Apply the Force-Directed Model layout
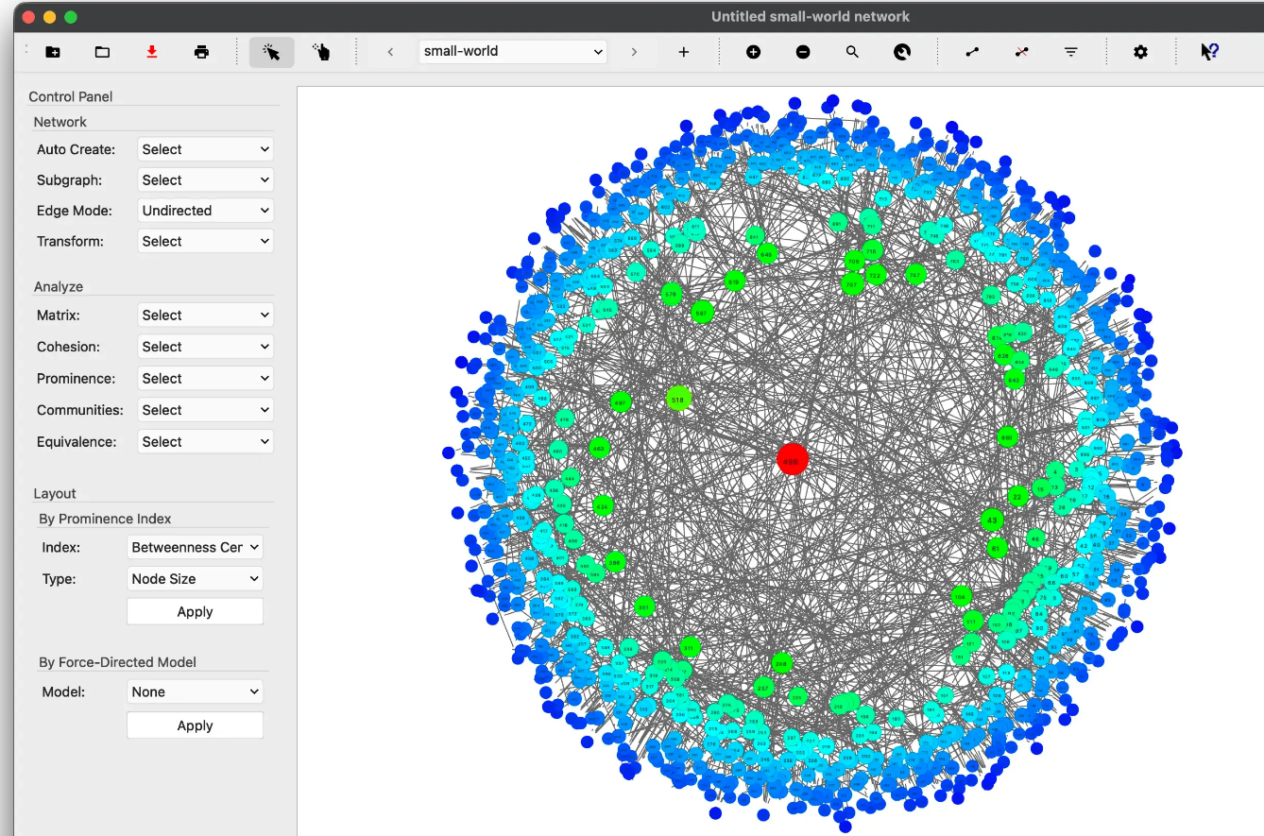 (x=195, y=725)
